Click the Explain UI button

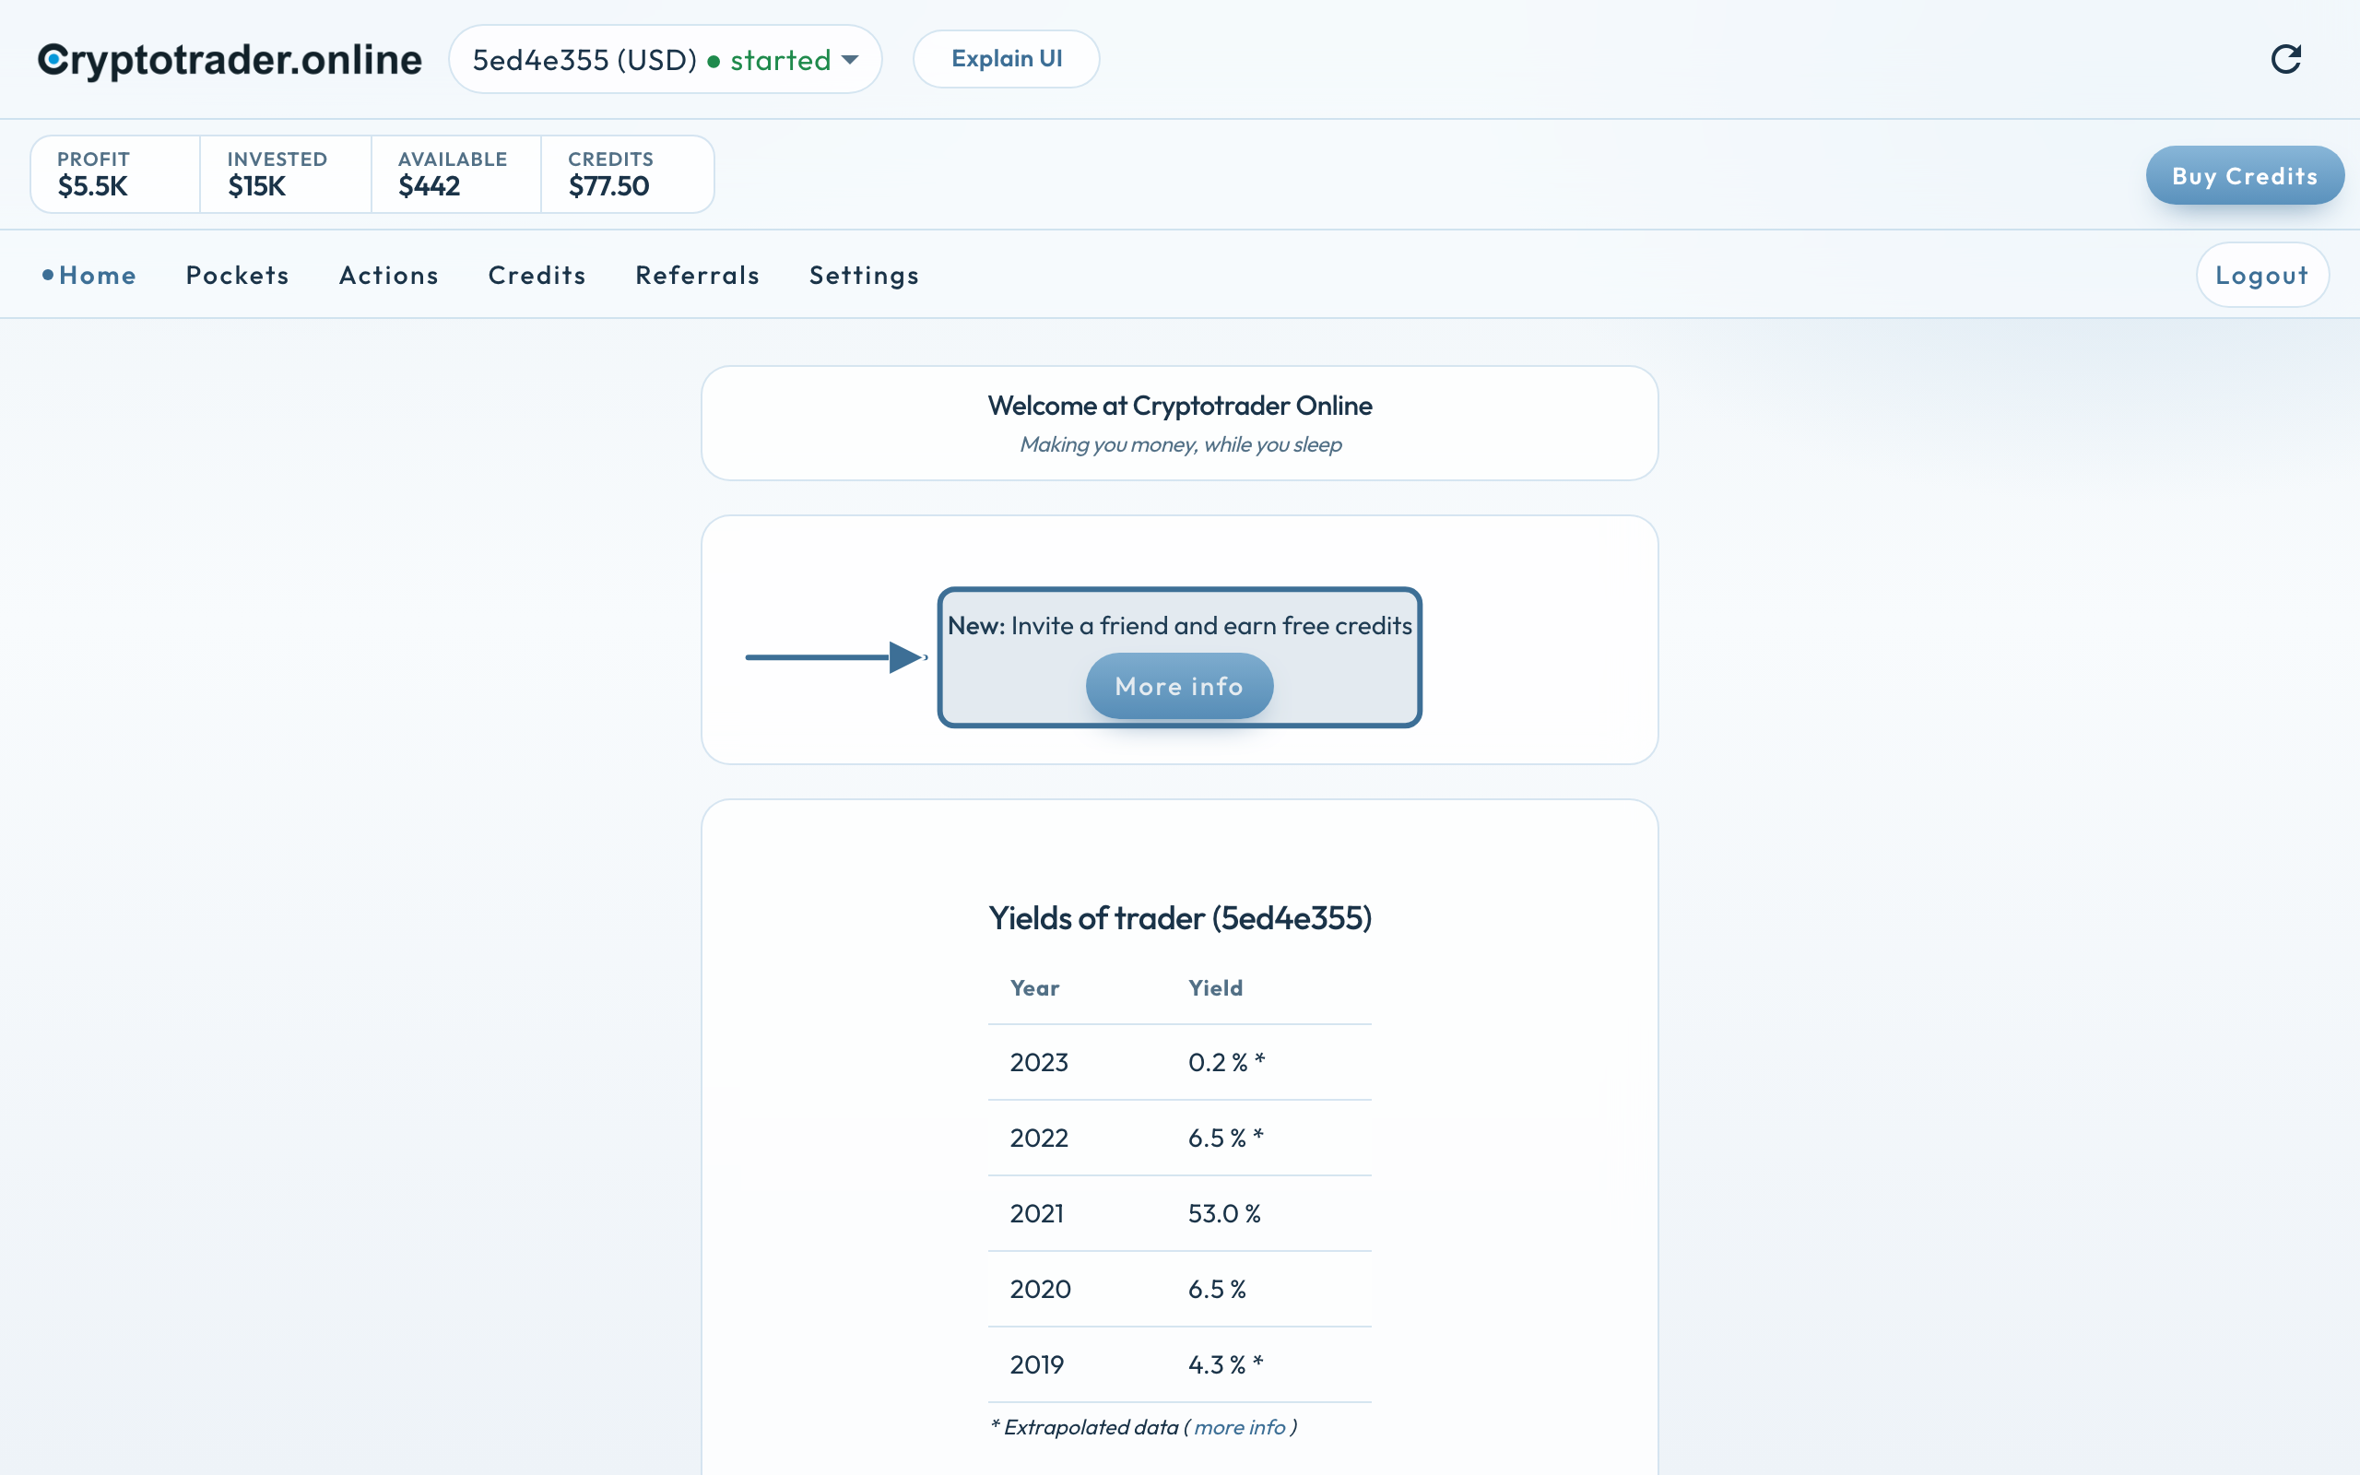[1007, 58]
